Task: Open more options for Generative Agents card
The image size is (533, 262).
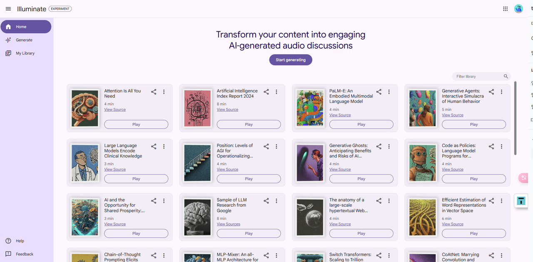Action: [501, 92]
